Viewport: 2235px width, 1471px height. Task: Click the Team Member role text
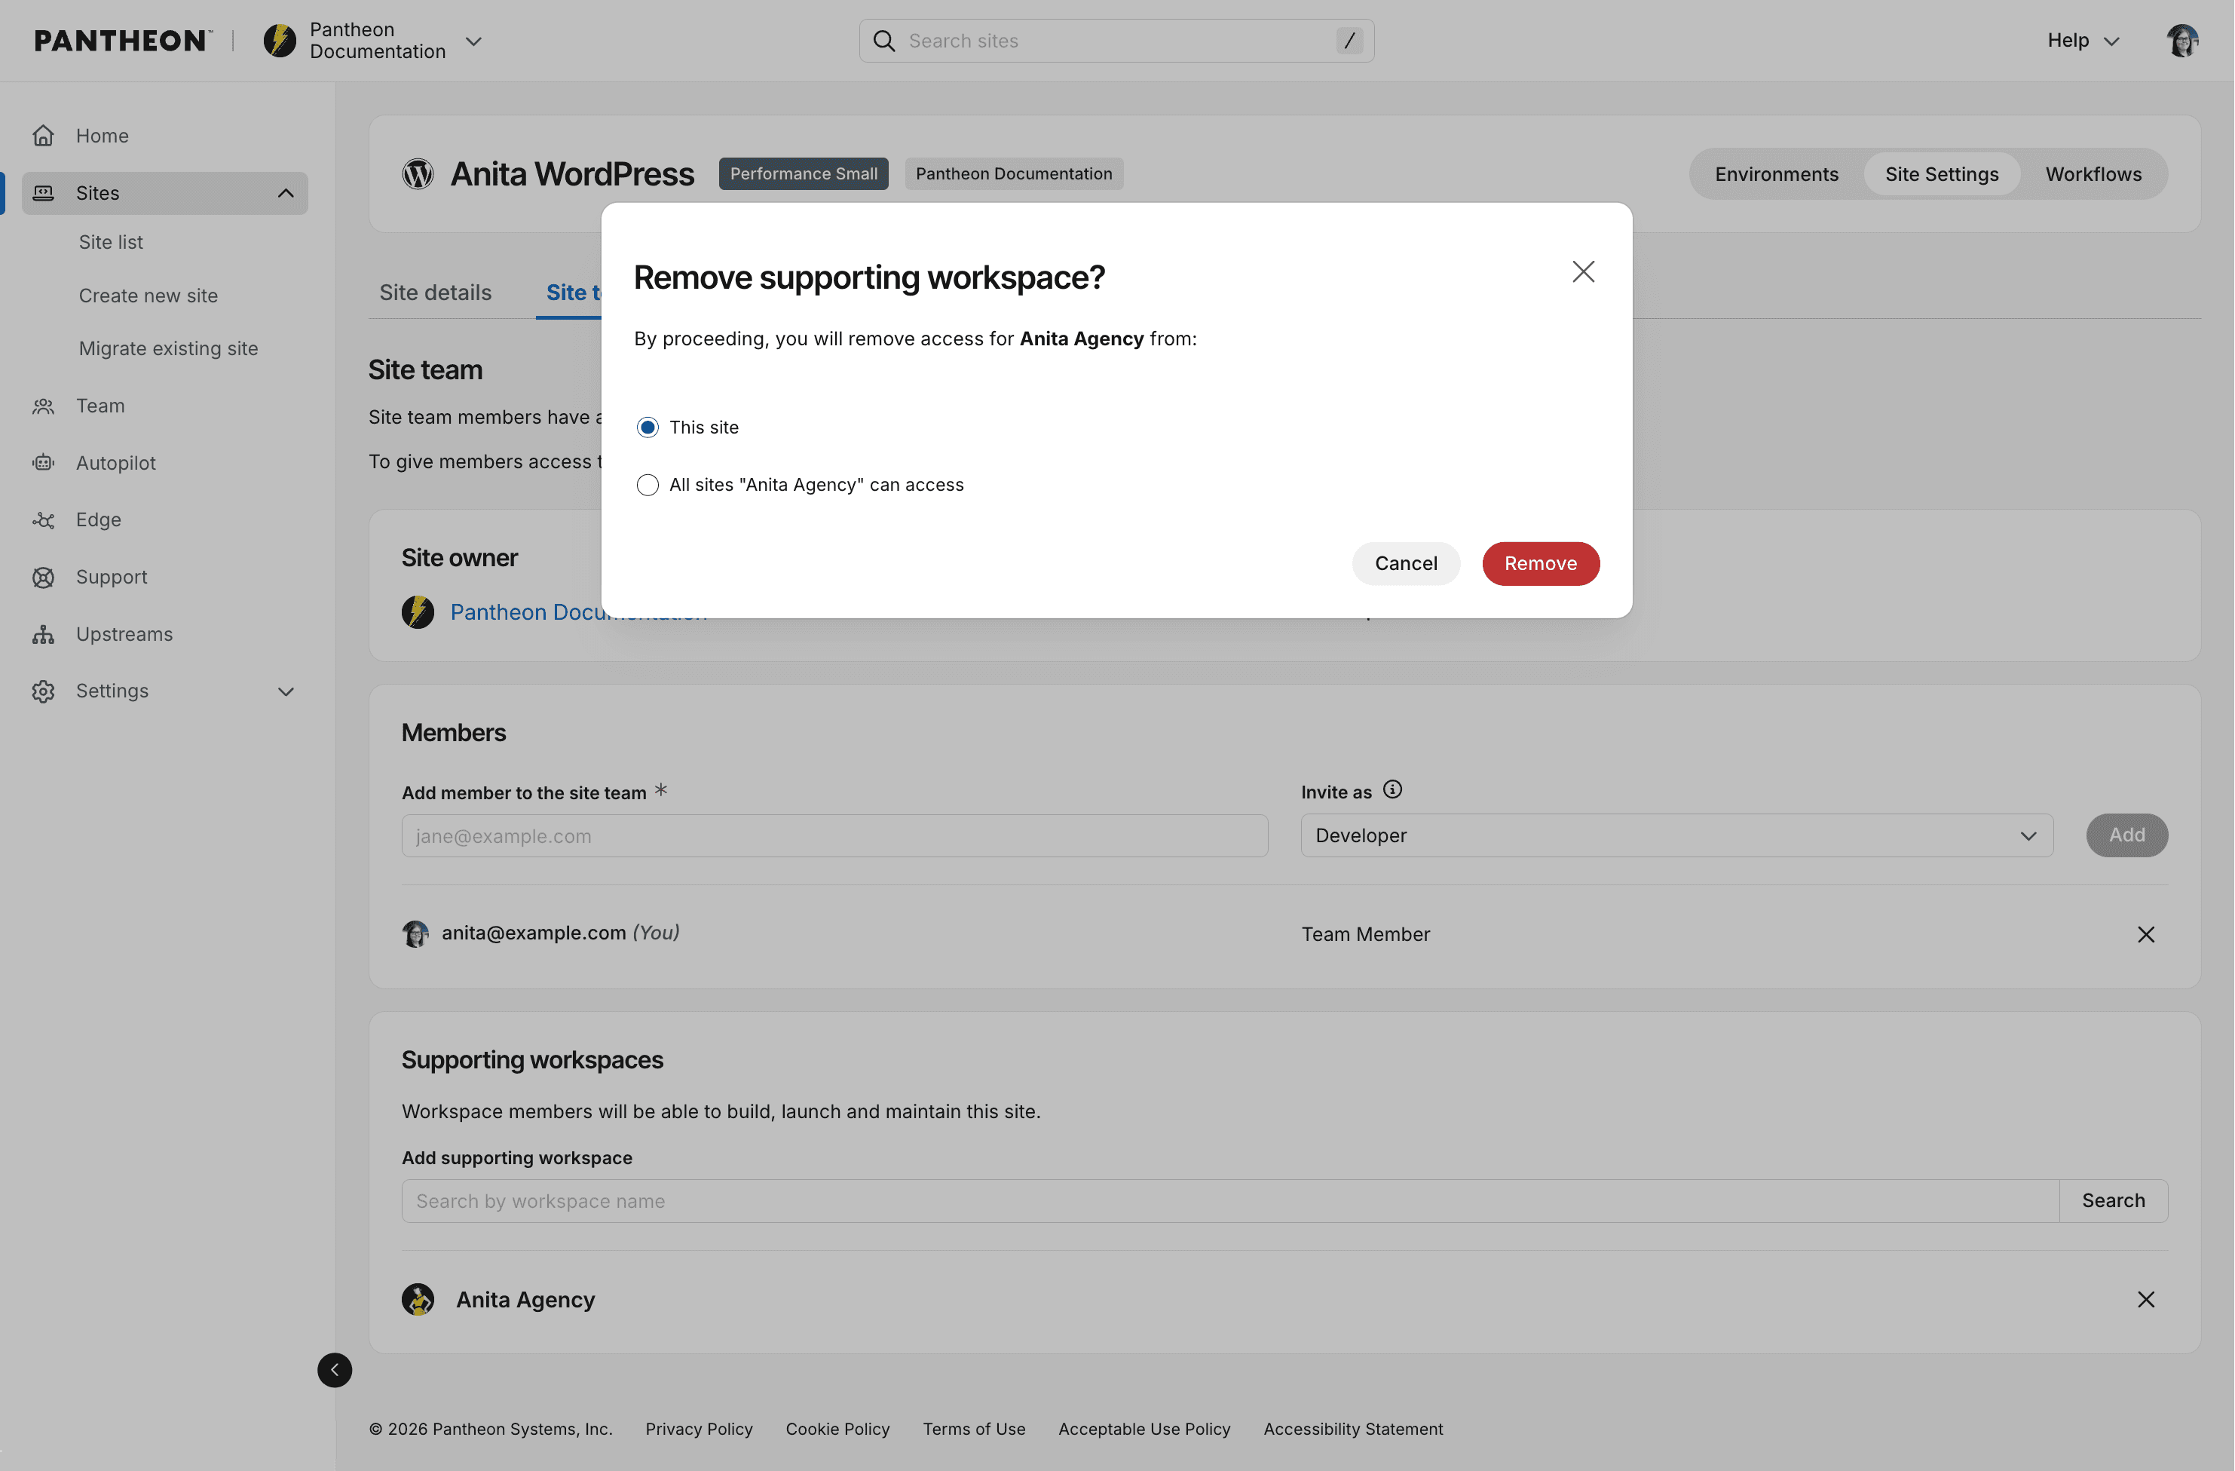pyautogui.click(x=1365, y=933)
